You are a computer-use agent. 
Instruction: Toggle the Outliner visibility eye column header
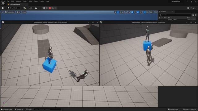[160, 18]
